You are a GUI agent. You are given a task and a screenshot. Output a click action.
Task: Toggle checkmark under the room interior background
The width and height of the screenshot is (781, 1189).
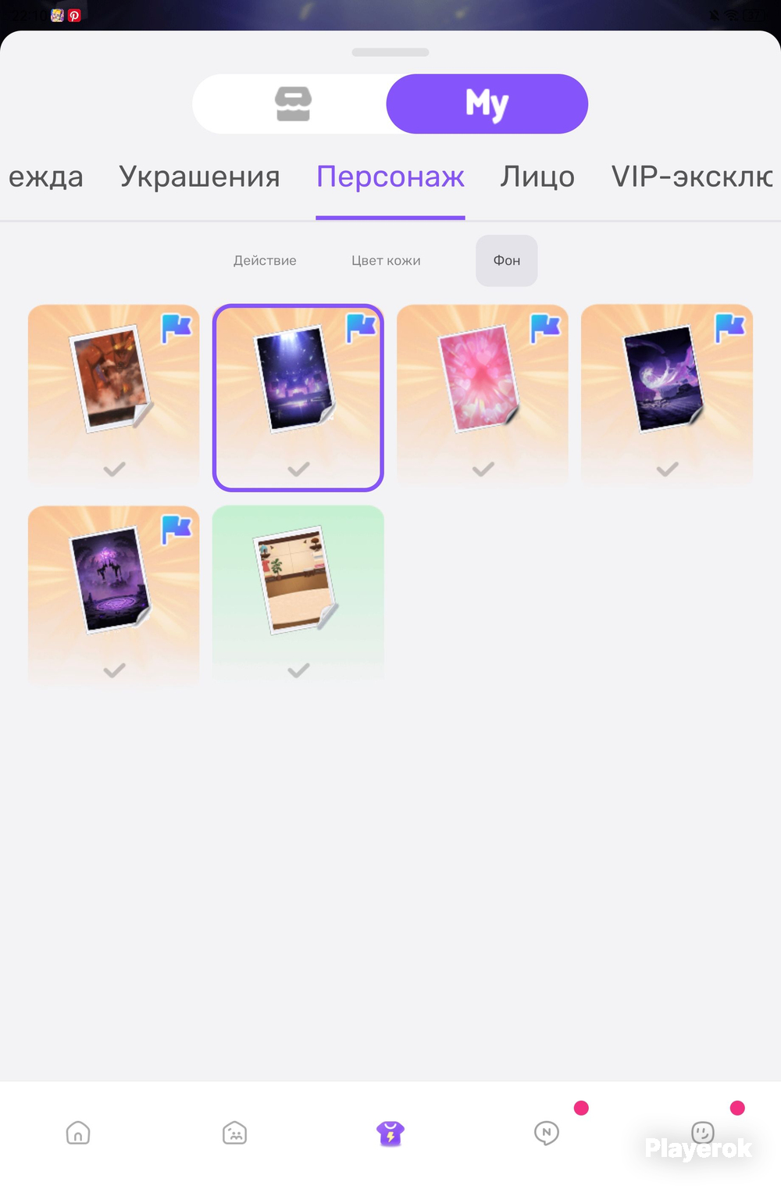[298, 669]
